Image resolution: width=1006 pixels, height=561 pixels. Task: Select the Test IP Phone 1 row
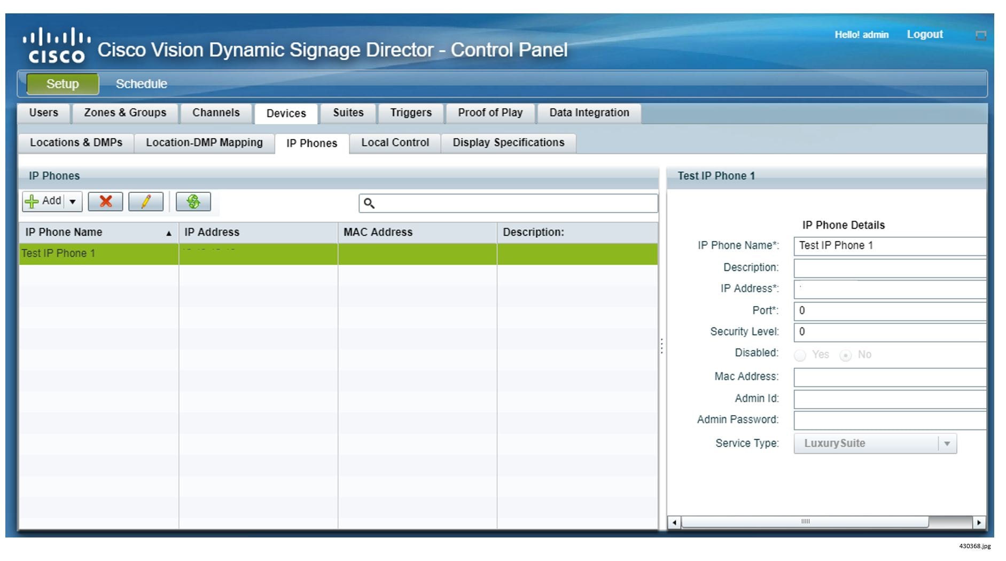coord(338,254)
